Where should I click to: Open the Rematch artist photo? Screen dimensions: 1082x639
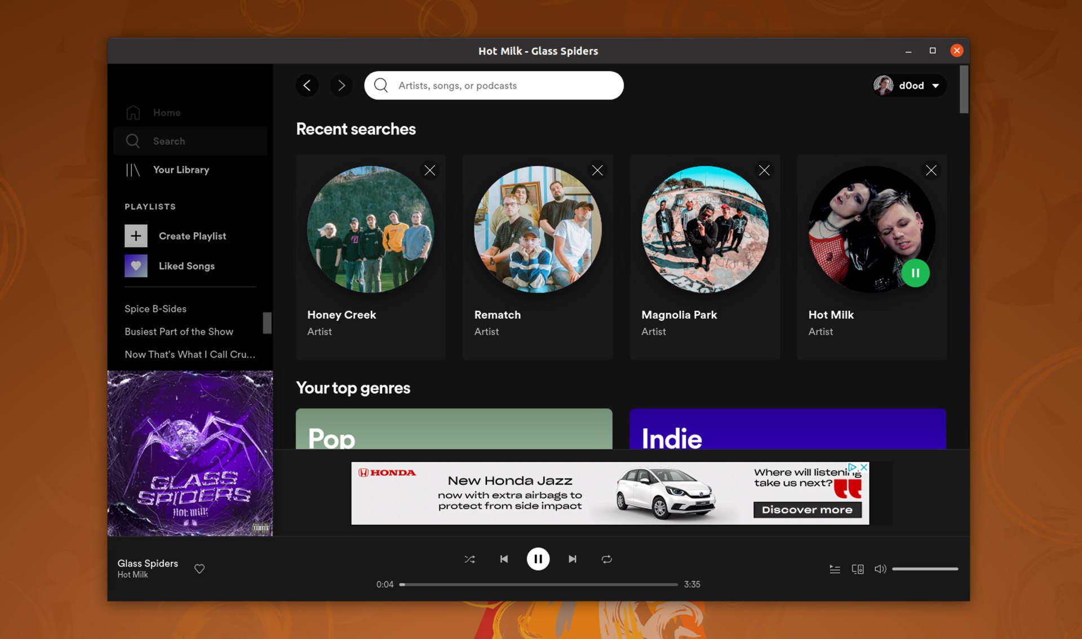(538, 229)
